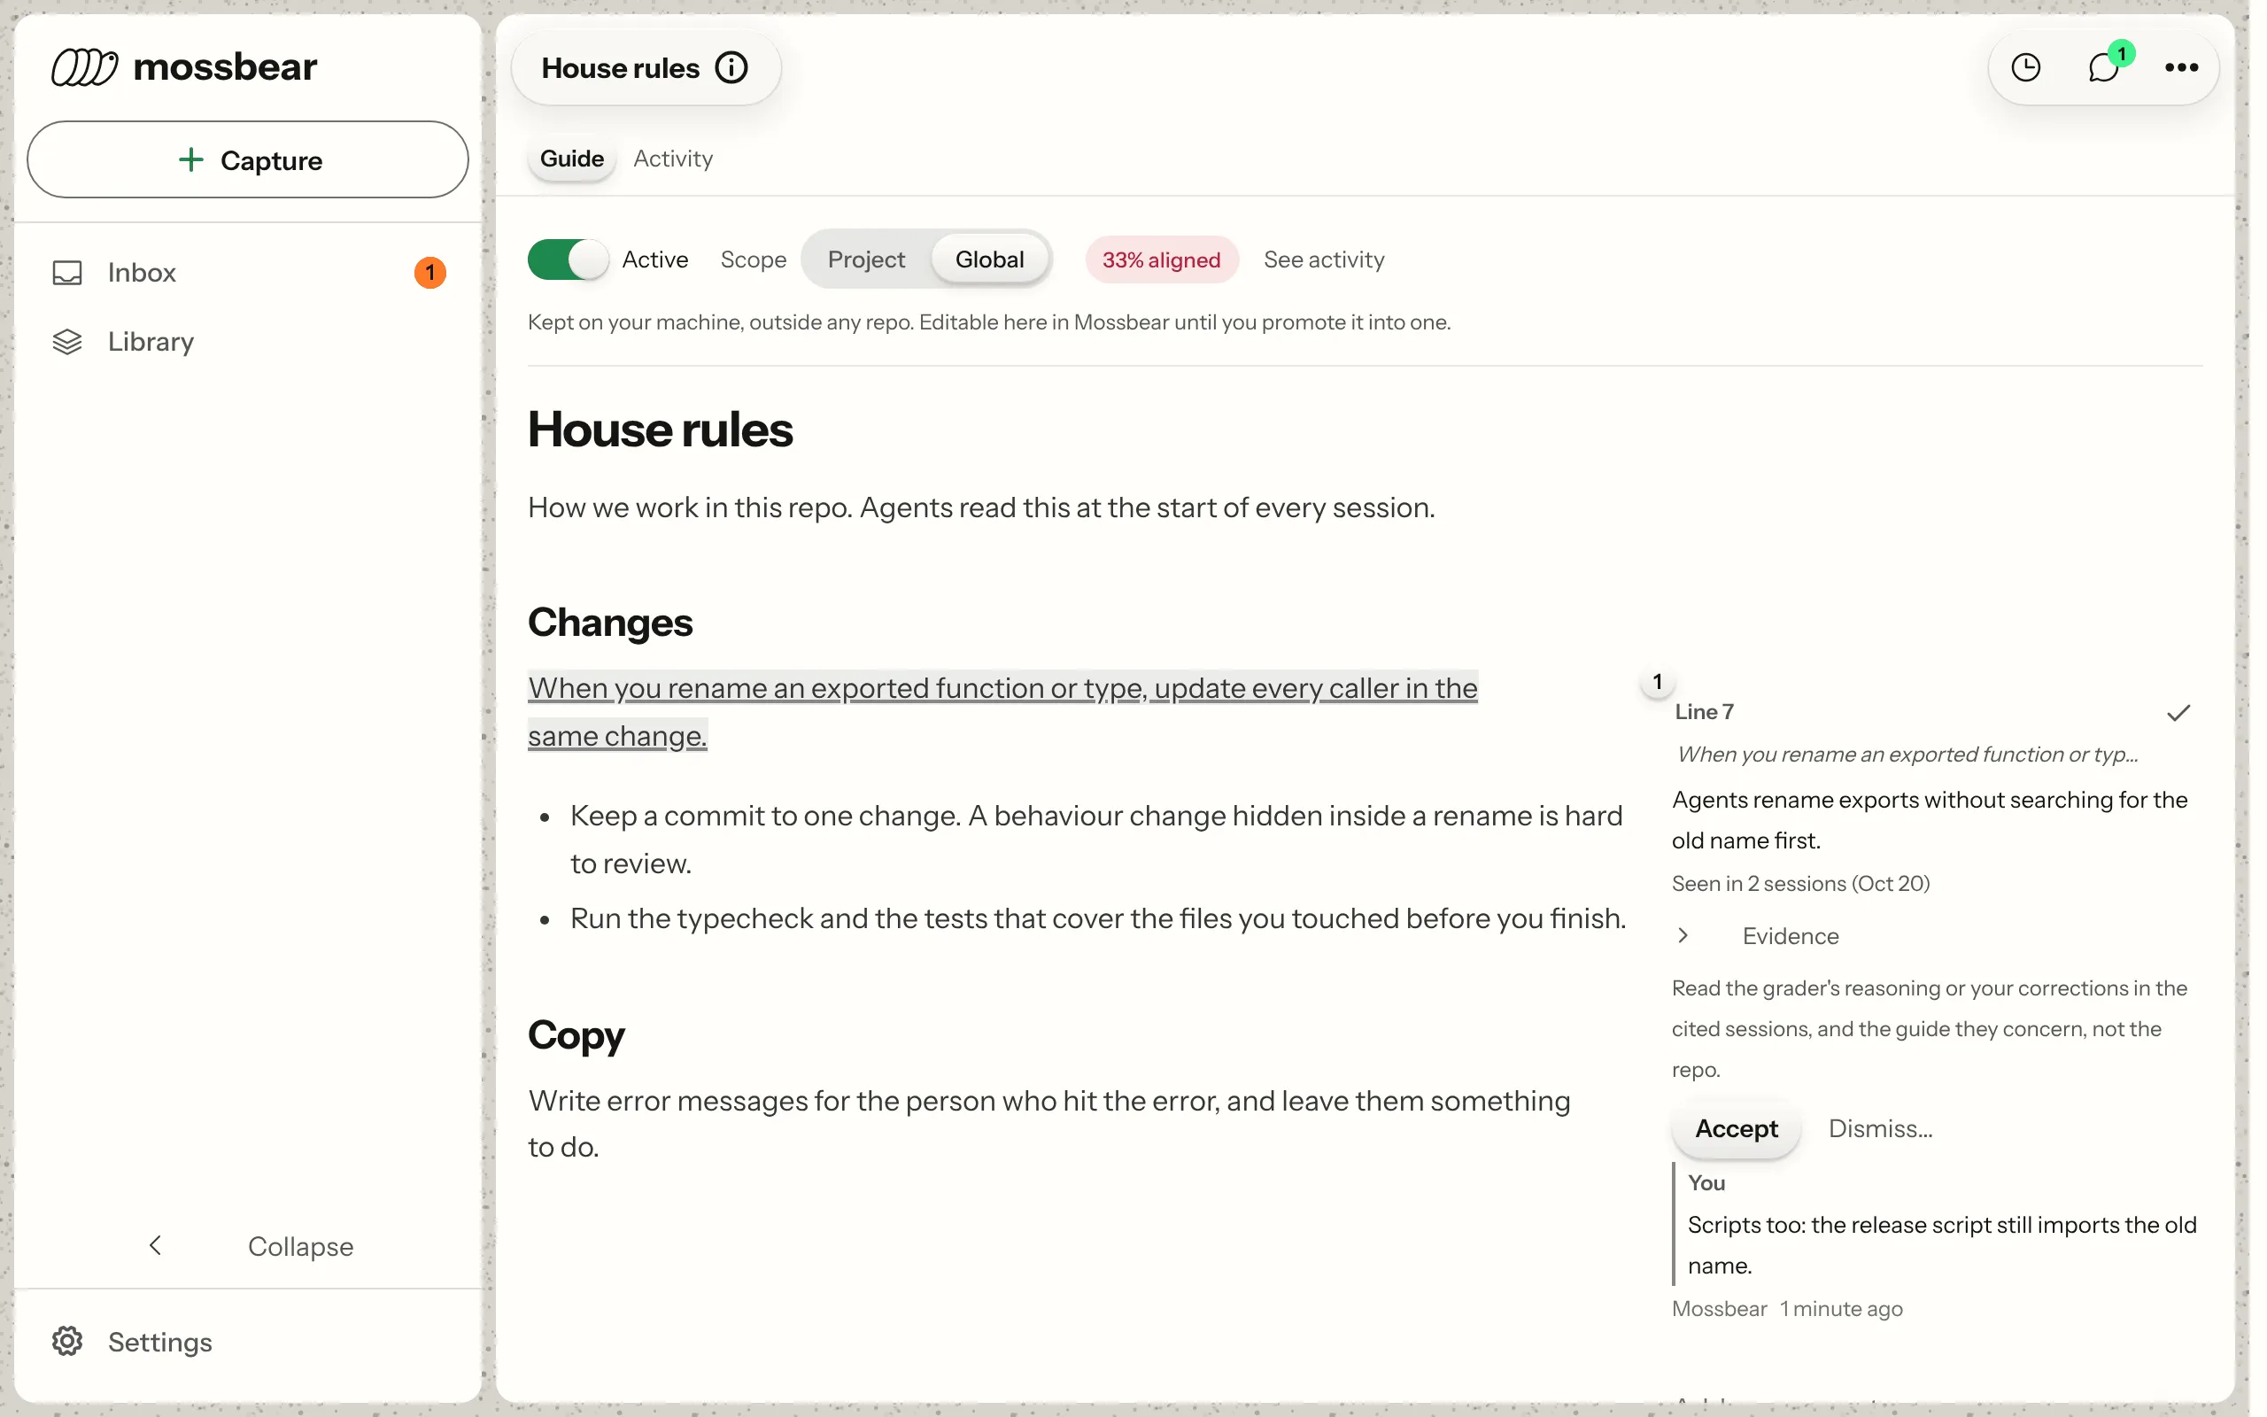This screenshot has height=1417, width=2267.
Task: Click the Settings gear icon
Action: [67, 1342]
